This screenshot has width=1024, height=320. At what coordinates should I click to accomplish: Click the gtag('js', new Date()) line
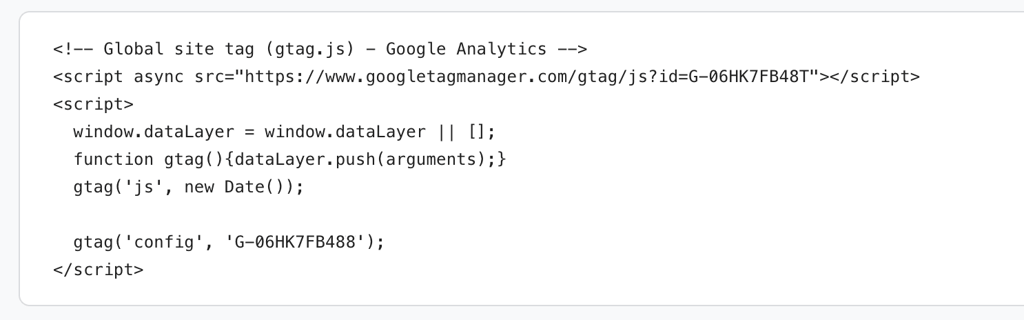(x=189, y=187)
